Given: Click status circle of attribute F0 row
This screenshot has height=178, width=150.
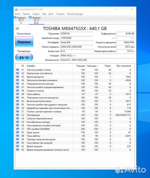Looking at the screenshot, I should click(x=17, y=150).
